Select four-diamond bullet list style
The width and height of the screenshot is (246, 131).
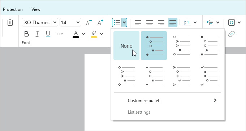(x=126, y=76)
